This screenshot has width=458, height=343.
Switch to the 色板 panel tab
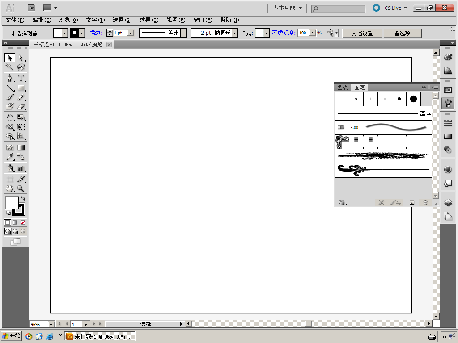(342, 87)
